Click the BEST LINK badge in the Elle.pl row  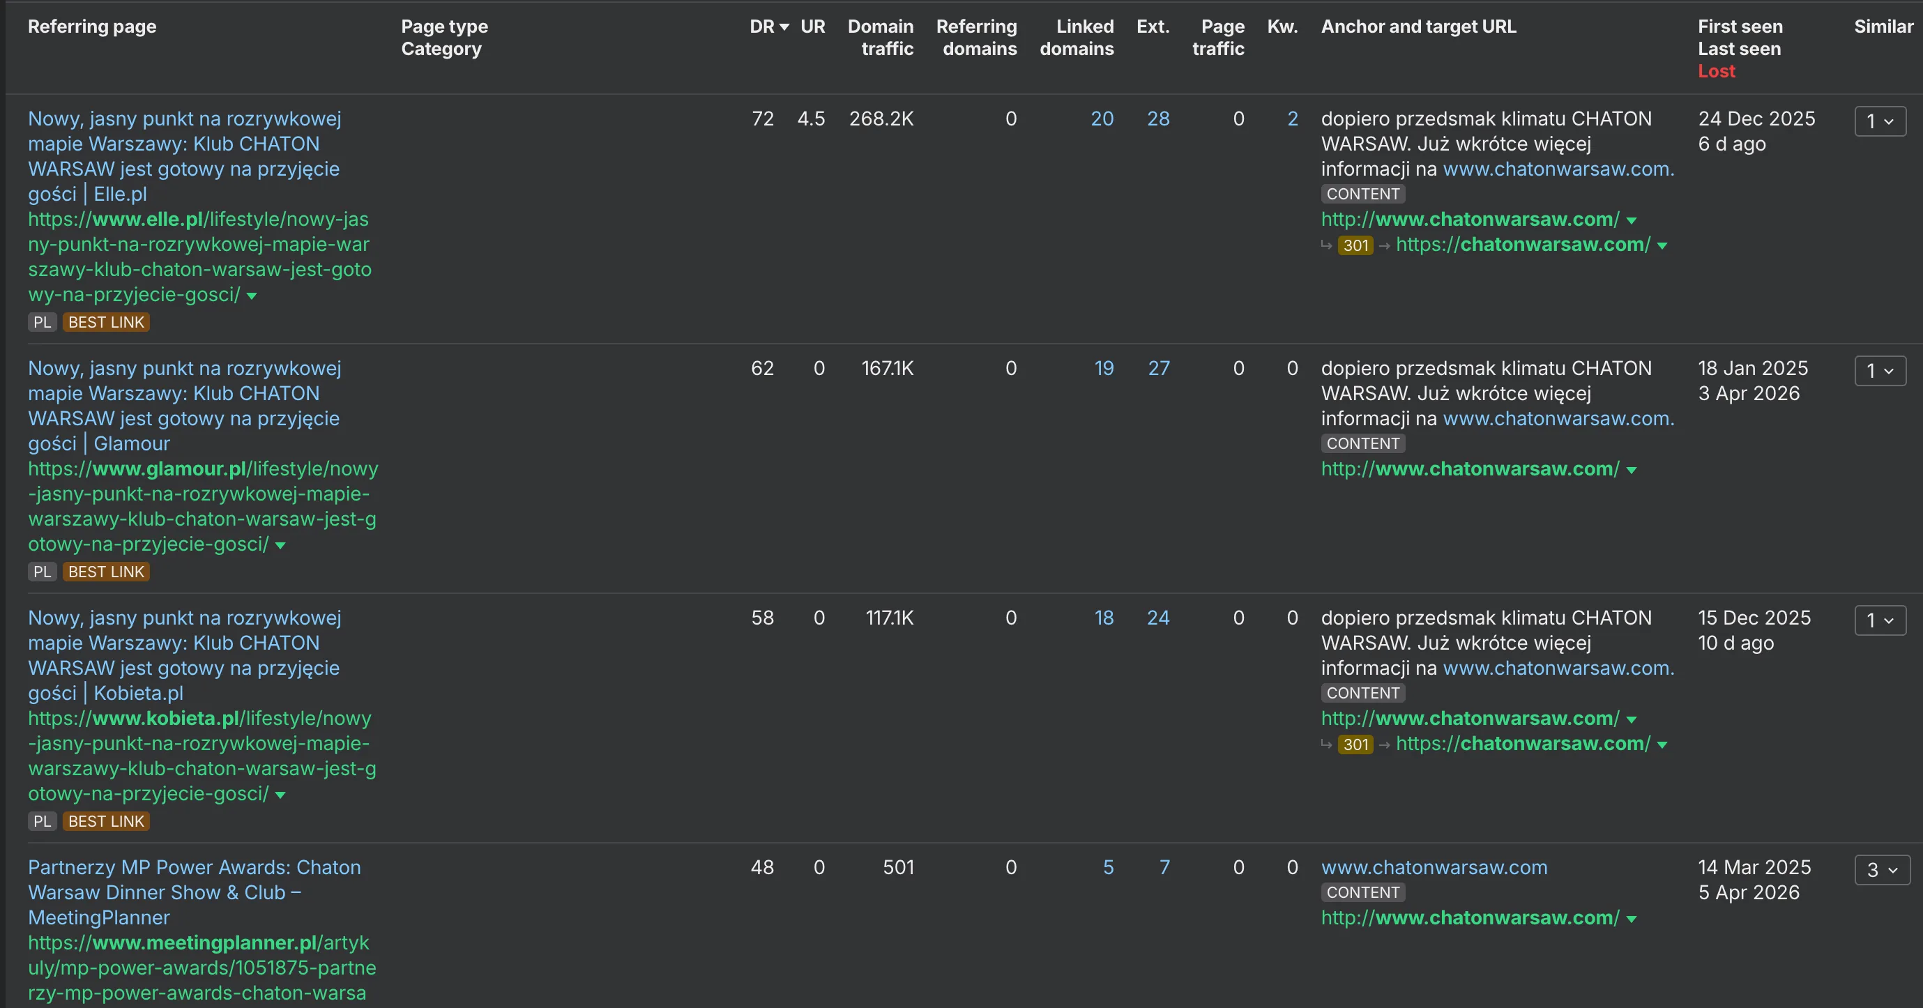tap(106, 322)
